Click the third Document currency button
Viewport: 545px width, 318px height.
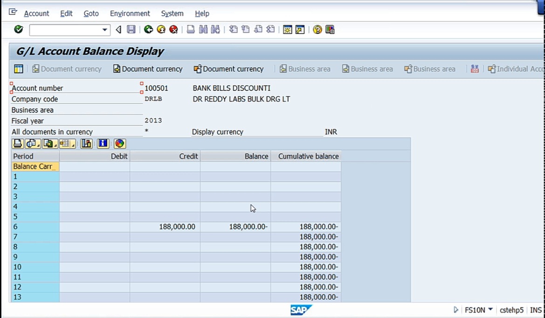tap(229, 69)
